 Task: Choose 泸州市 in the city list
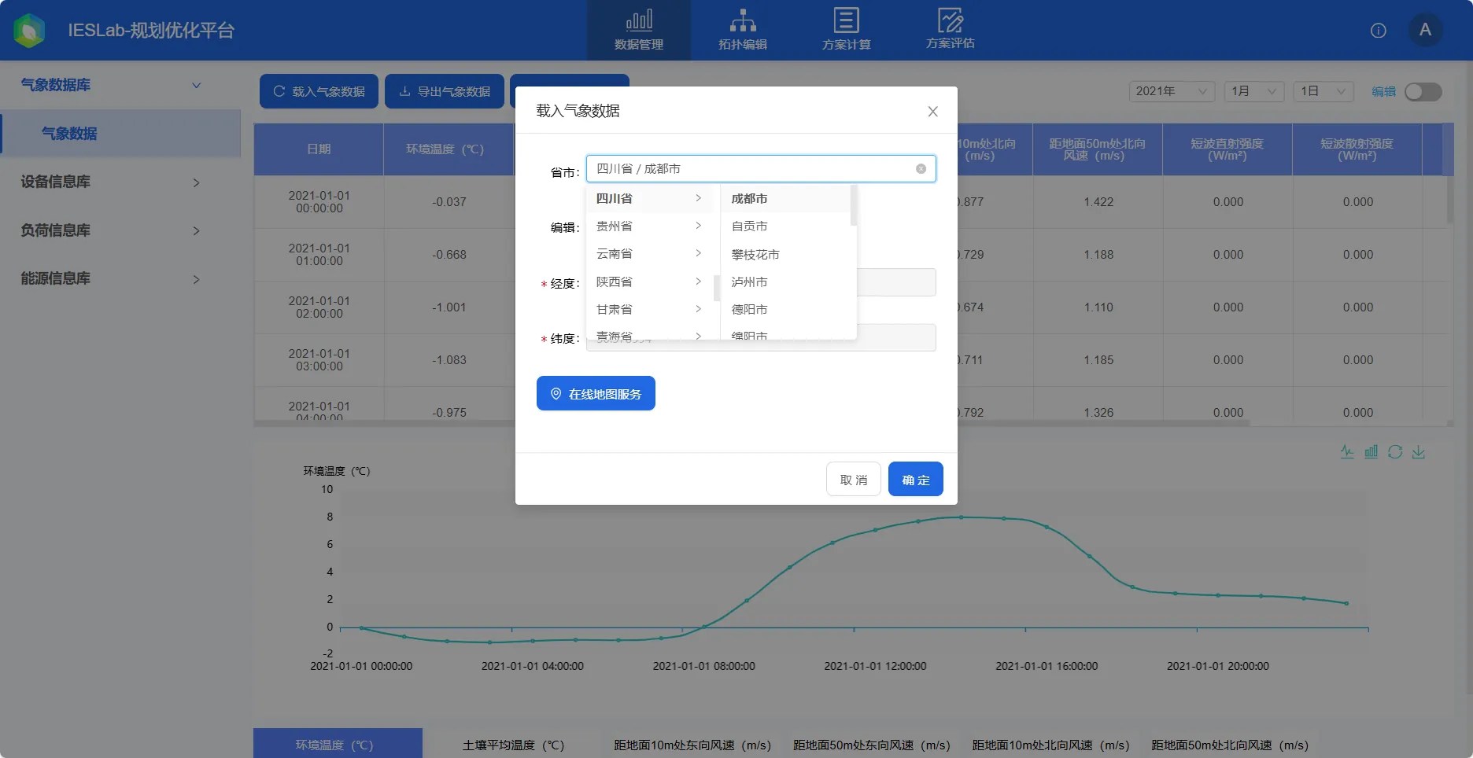tap(787, 282)
